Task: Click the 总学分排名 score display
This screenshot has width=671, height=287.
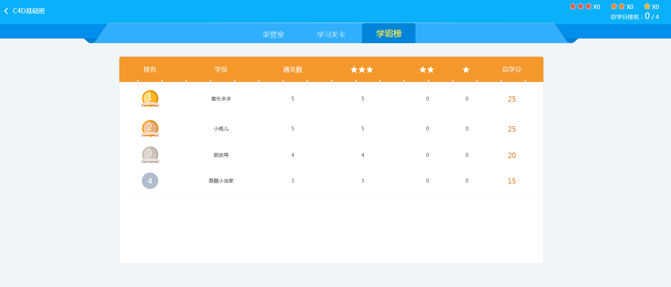Action: click(x=634, y=16)
